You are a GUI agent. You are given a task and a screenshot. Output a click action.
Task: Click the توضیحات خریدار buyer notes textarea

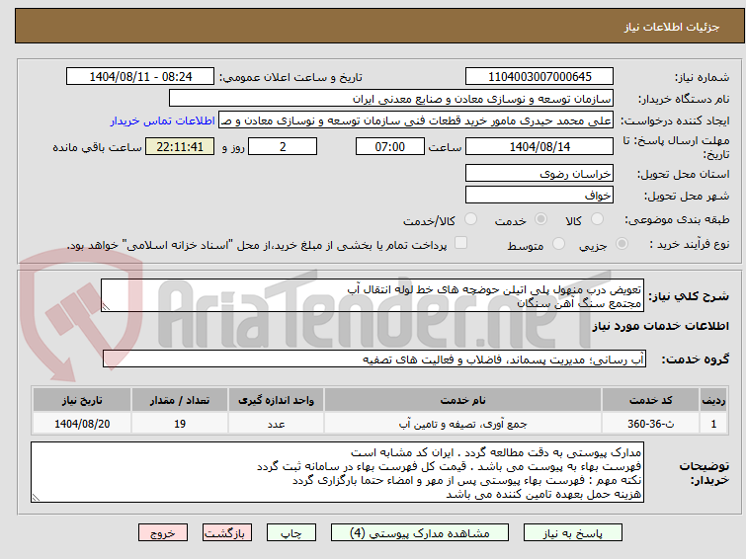point(337,472)
